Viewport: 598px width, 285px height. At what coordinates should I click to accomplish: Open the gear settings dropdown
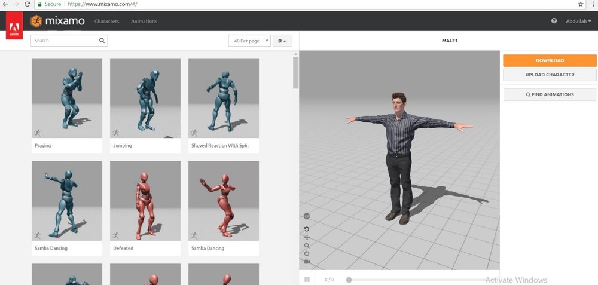(x=282, y=41)
